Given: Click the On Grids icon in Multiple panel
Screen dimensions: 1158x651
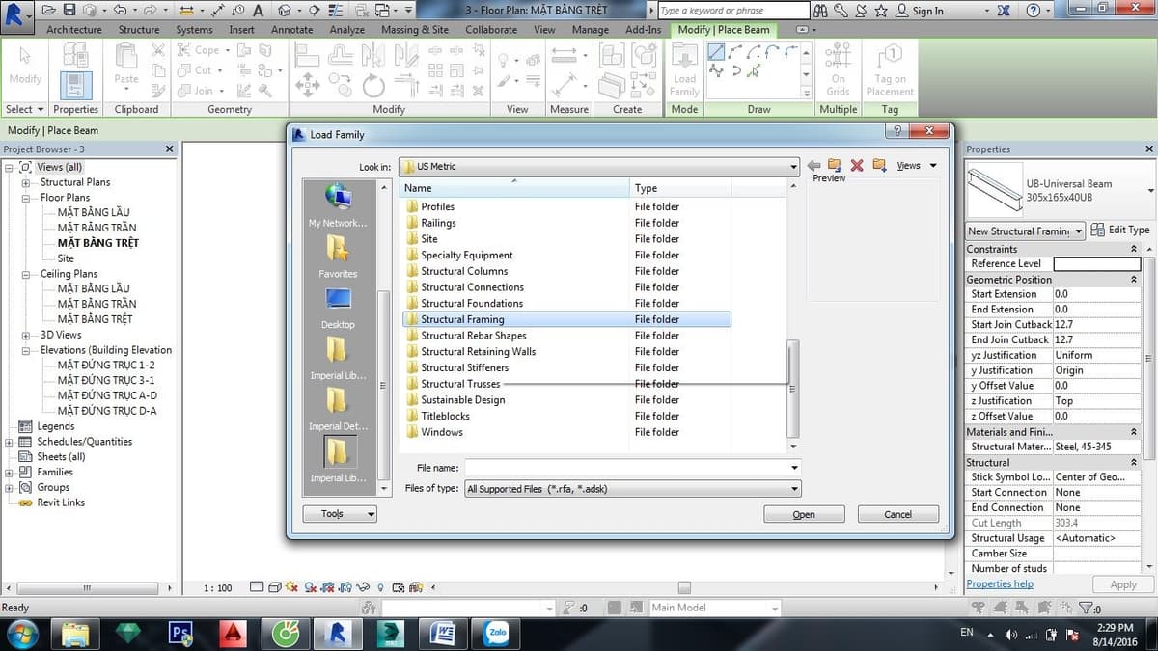Looking at the screenshot, I should click(837, 68).
